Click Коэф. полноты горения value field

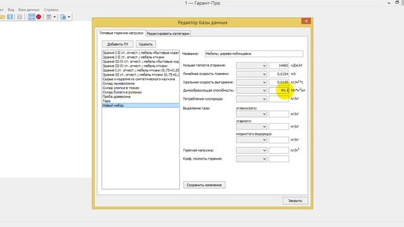(279, 159)
